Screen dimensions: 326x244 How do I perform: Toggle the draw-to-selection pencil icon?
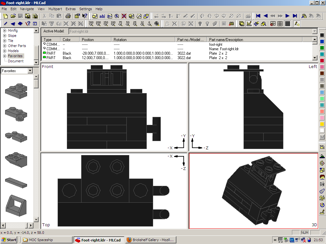[x=297, y=24]
